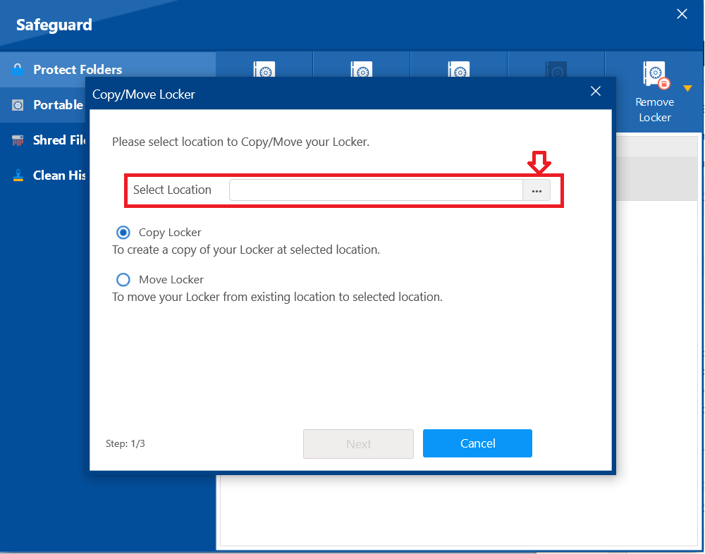Close the Safeguard main window
Screen dimensions: 705x554
(682, 14)
